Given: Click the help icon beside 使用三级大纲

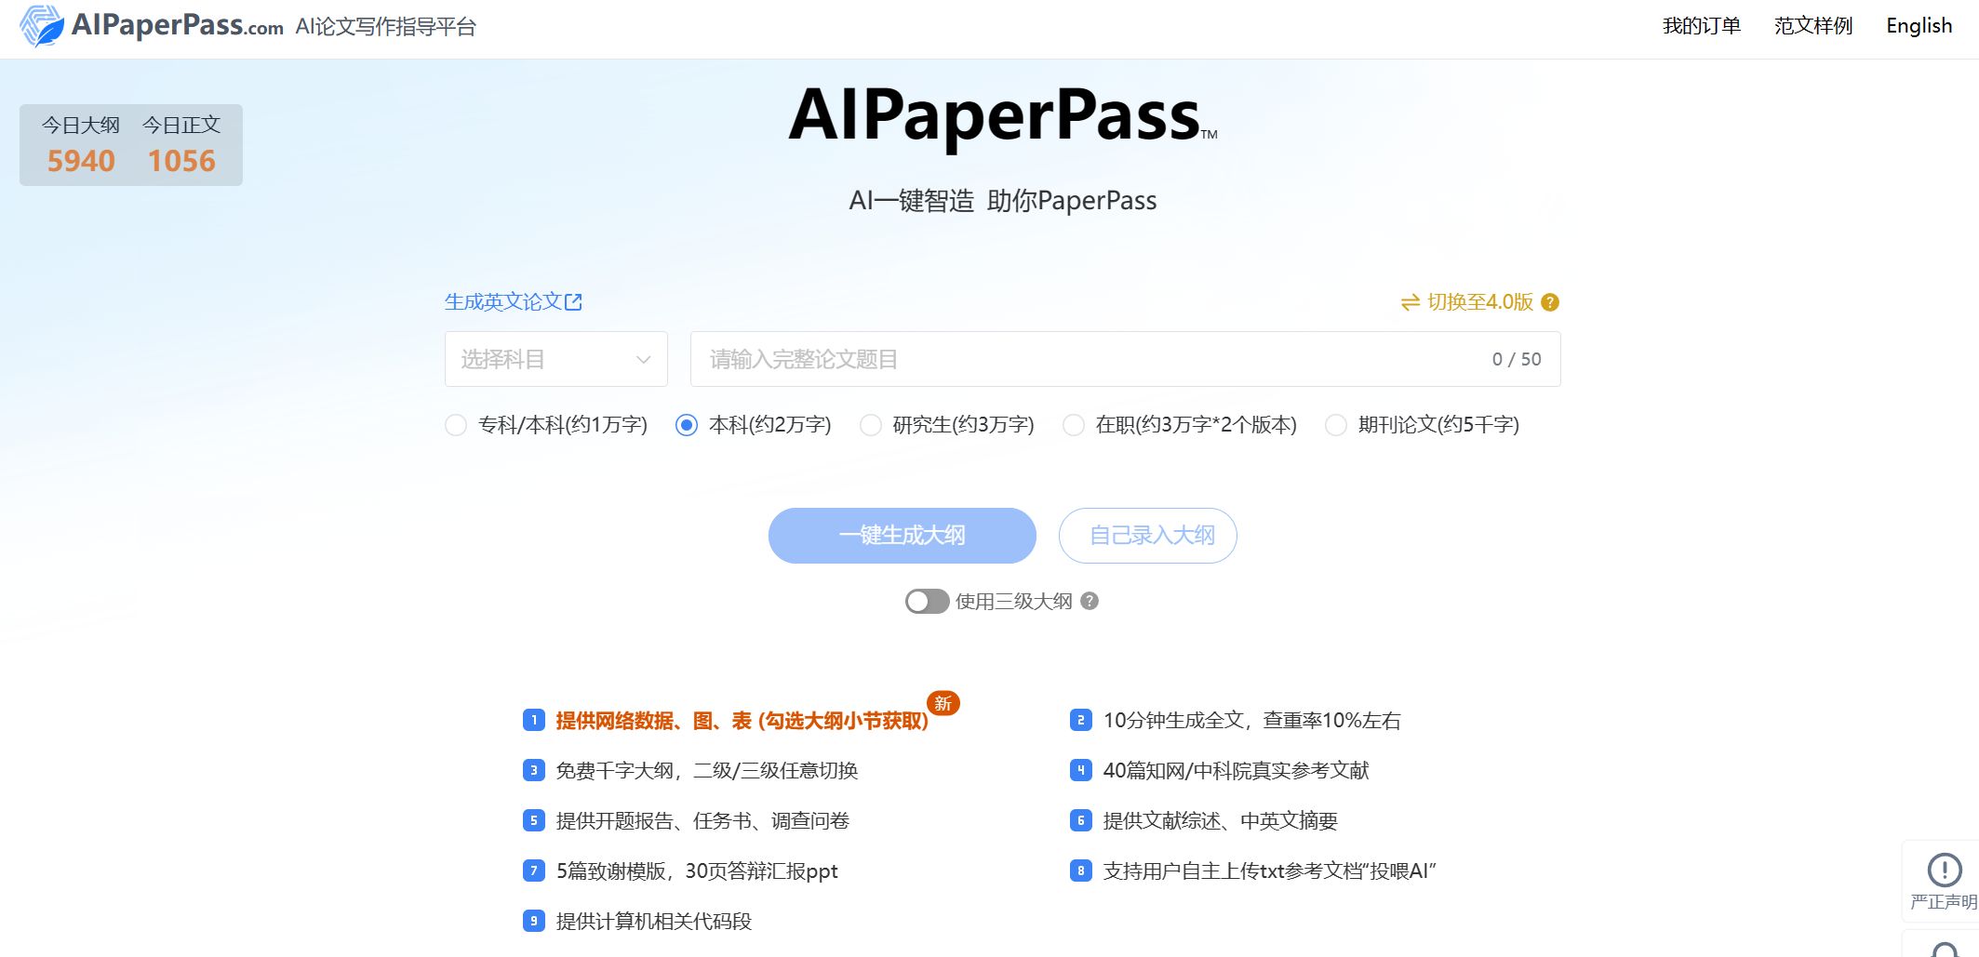Looking at the screenshot, I should pyautogui.click(x=1090, y=601).
